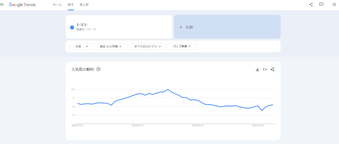Open help for 人気度の動向
This screenshot has width=339, height=144.
pyautogui.click(x=98, y=69)
